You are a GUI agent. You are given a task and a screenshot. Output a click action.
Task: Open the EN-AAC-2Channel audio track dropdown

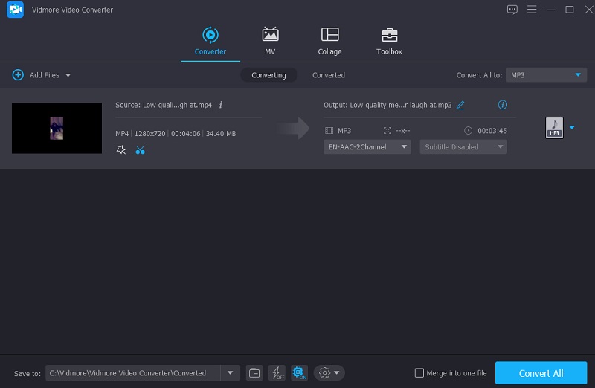click(x=368, y=147)
